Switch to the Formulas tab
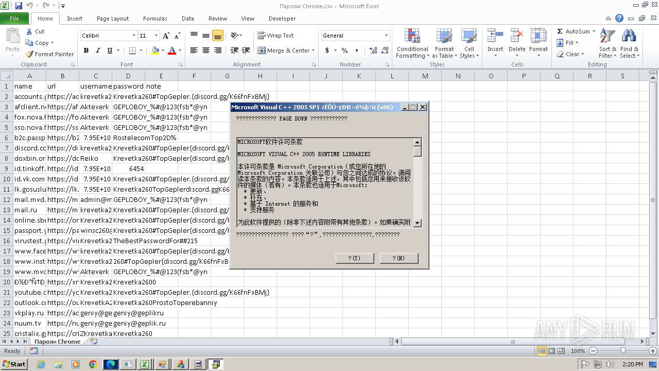This screenshot has height=371, width=659. click(x=155, y=19)
